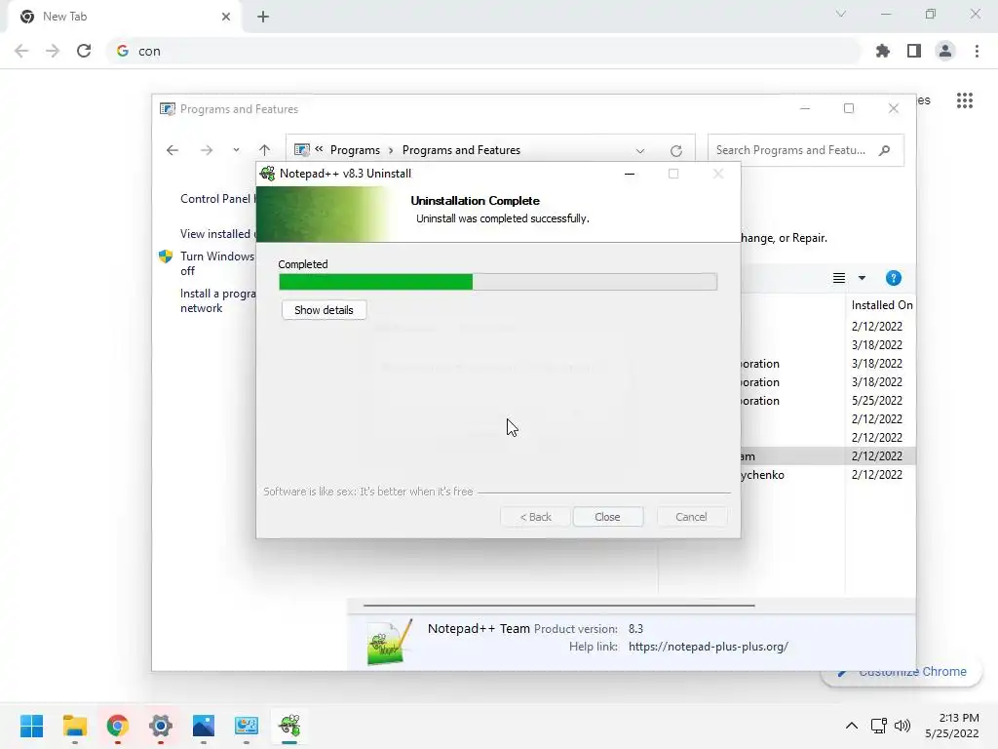Open Settings gear on the taskbar

tap(161, 726)
